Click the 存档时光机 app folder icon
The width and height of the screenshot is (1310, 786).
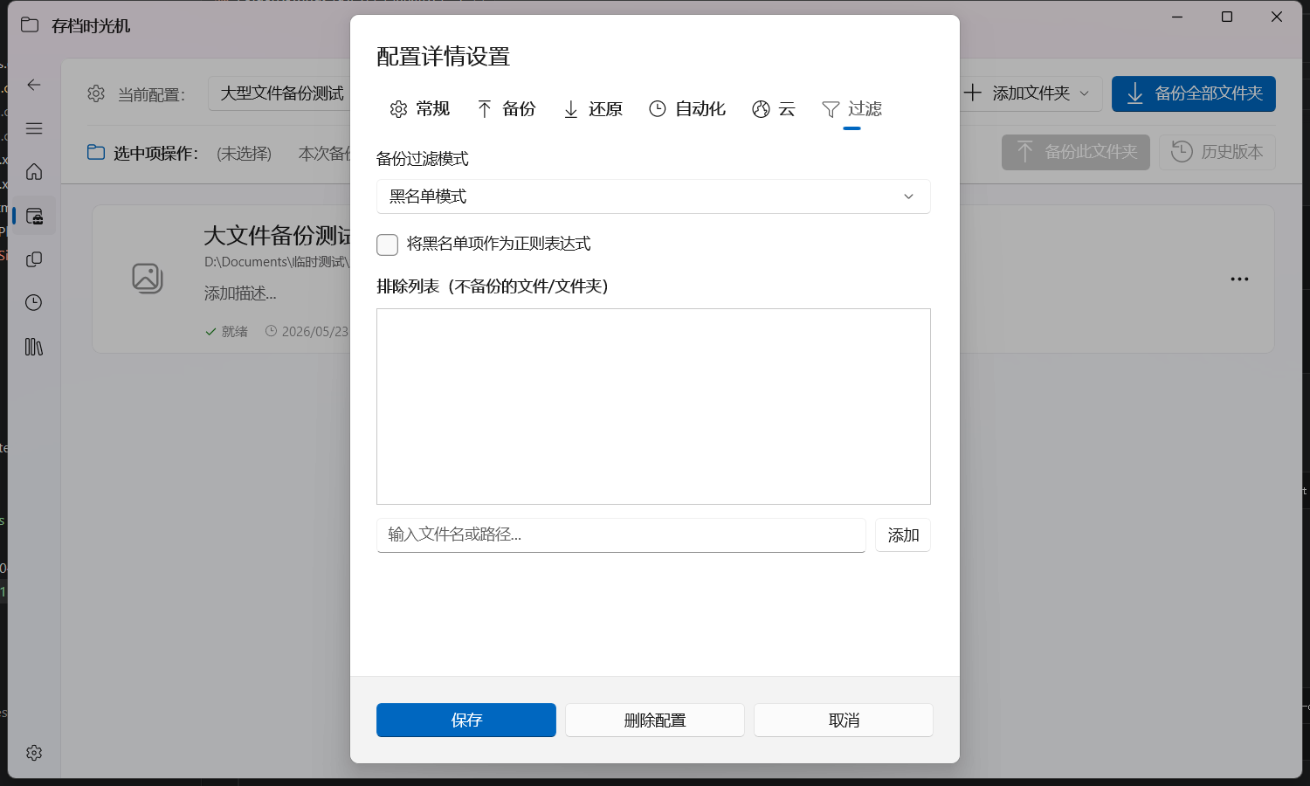[x=30, y=24]
